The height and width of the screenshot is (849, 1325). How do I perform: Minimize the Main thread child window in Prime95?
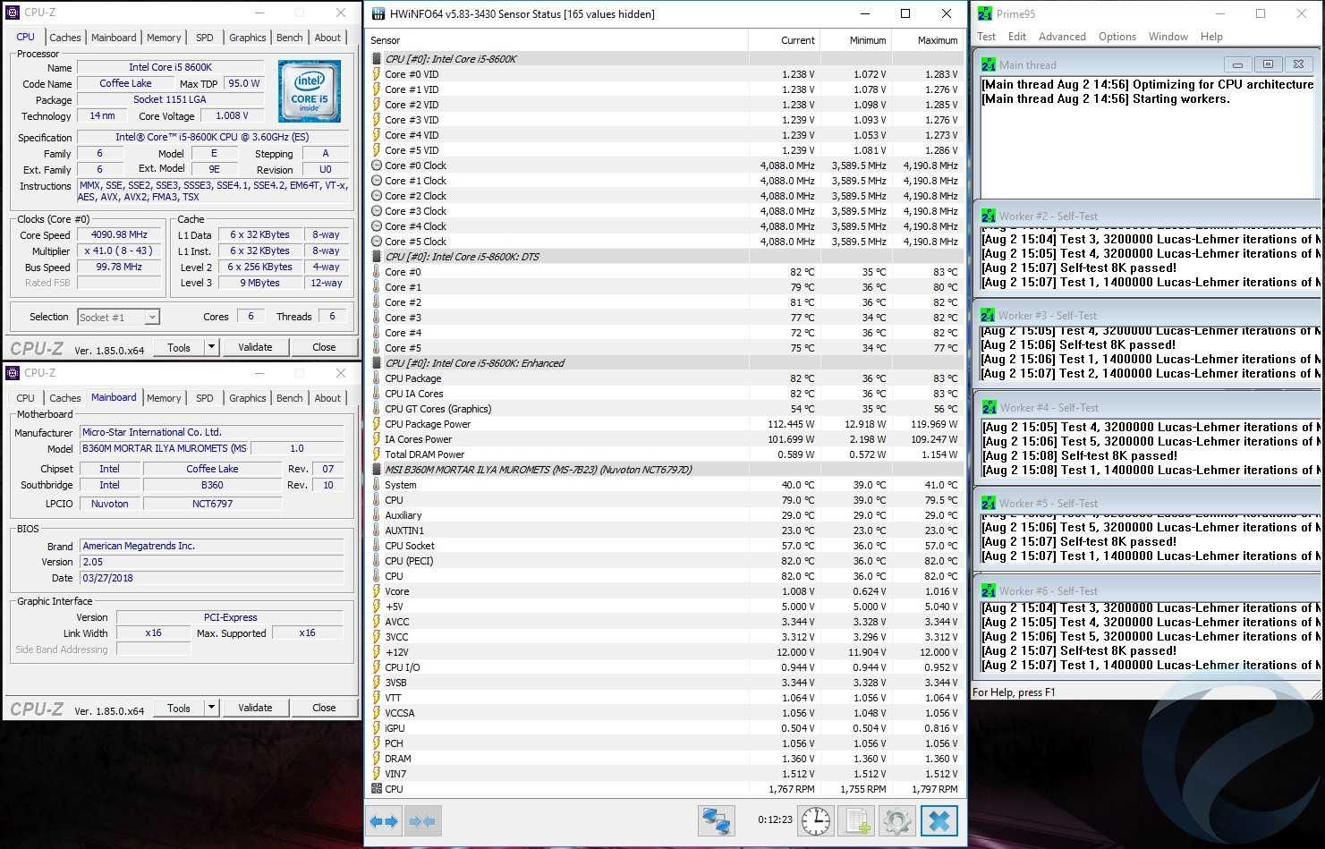(x=1237, y=64)
